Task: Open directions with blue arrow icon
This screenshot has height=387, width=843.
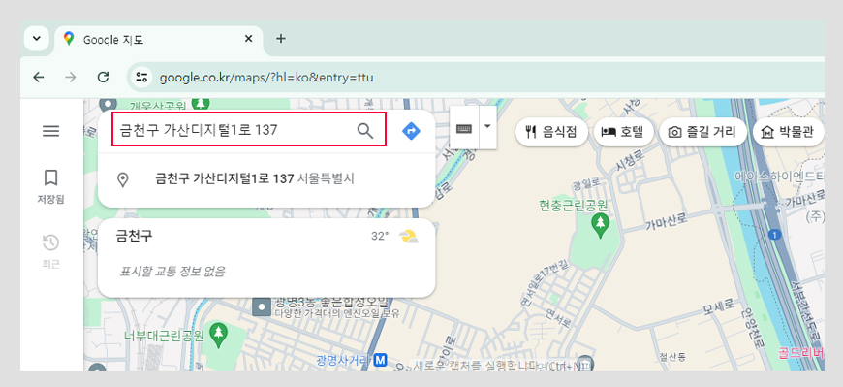Action: [411, 130]
